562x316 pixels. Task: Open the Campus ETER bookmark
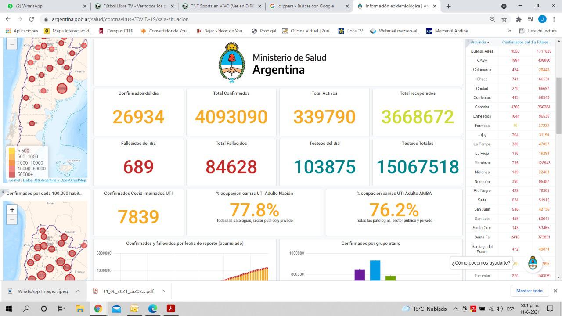point(116,31)
